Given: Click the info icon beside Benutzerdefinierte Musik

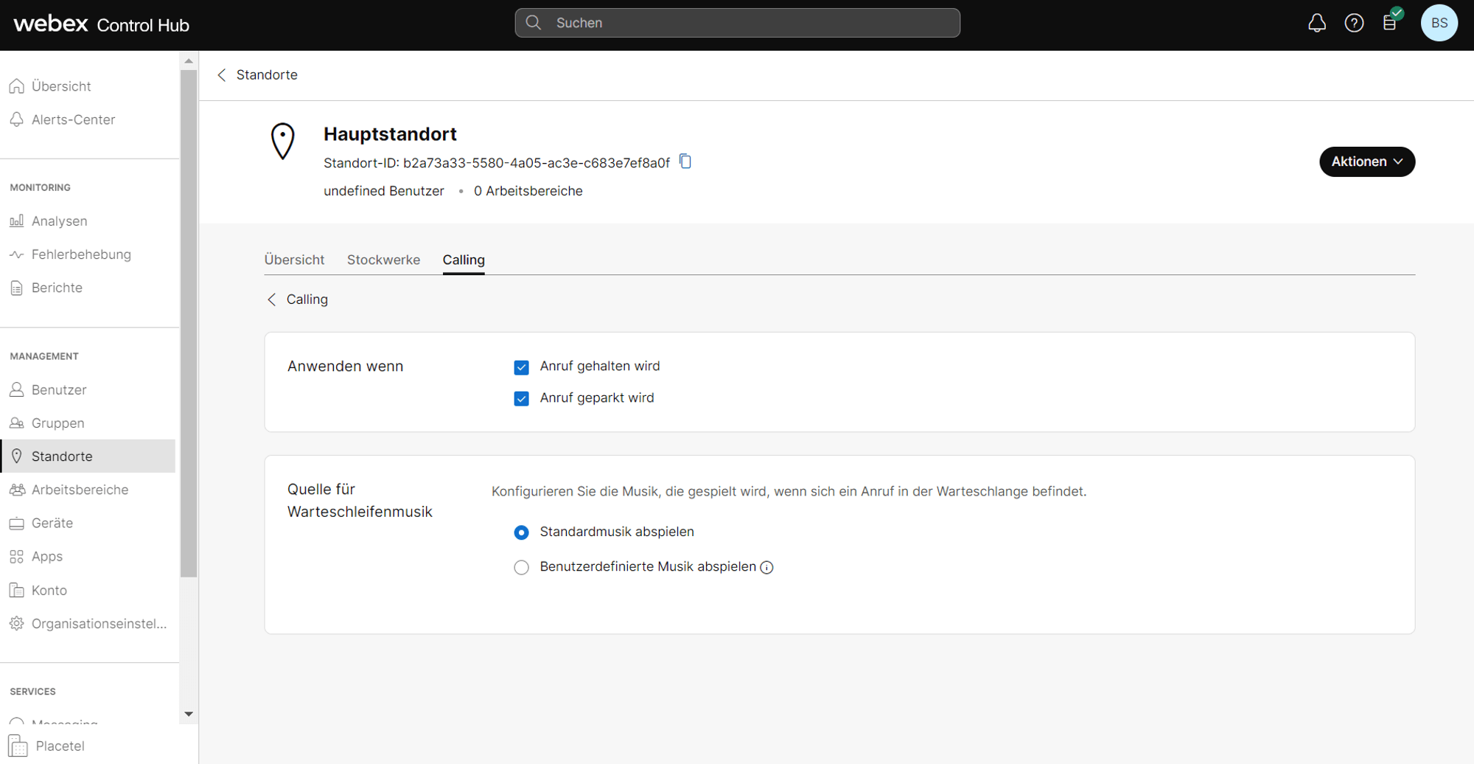Looking at the screenshot, I should (766, 567).
